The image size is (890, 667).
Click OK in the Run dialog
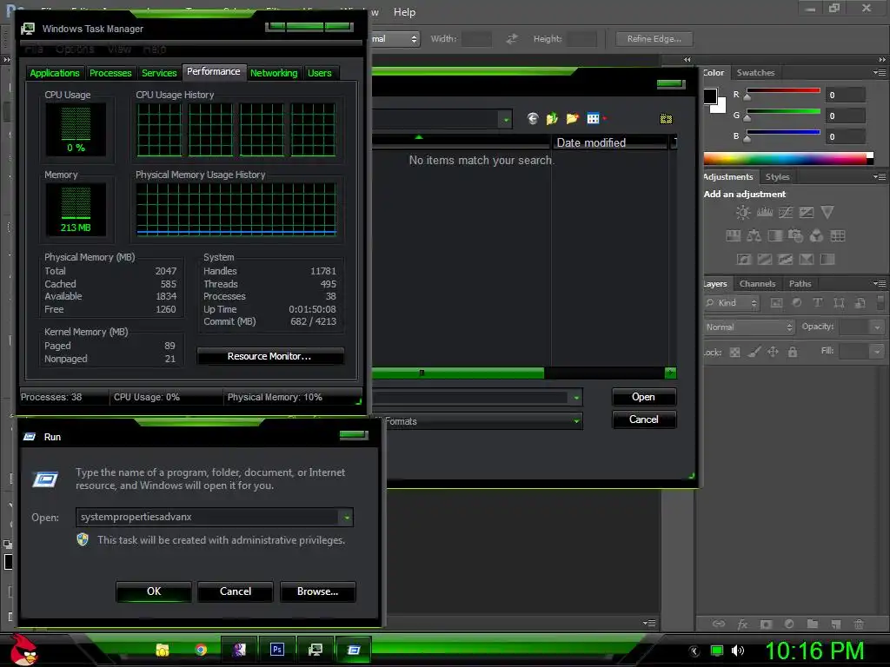click(x=154, y=591)
